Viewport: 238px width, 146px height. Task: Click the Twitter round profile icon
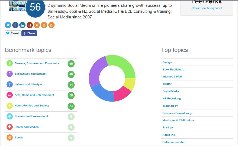click(x=8, y=25)
